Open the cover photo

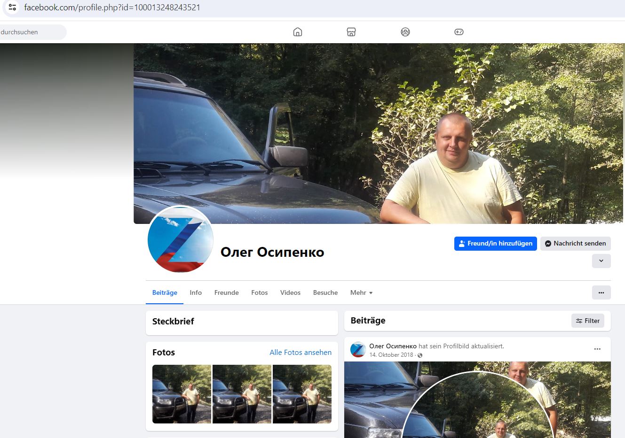(x=379, y=133)
